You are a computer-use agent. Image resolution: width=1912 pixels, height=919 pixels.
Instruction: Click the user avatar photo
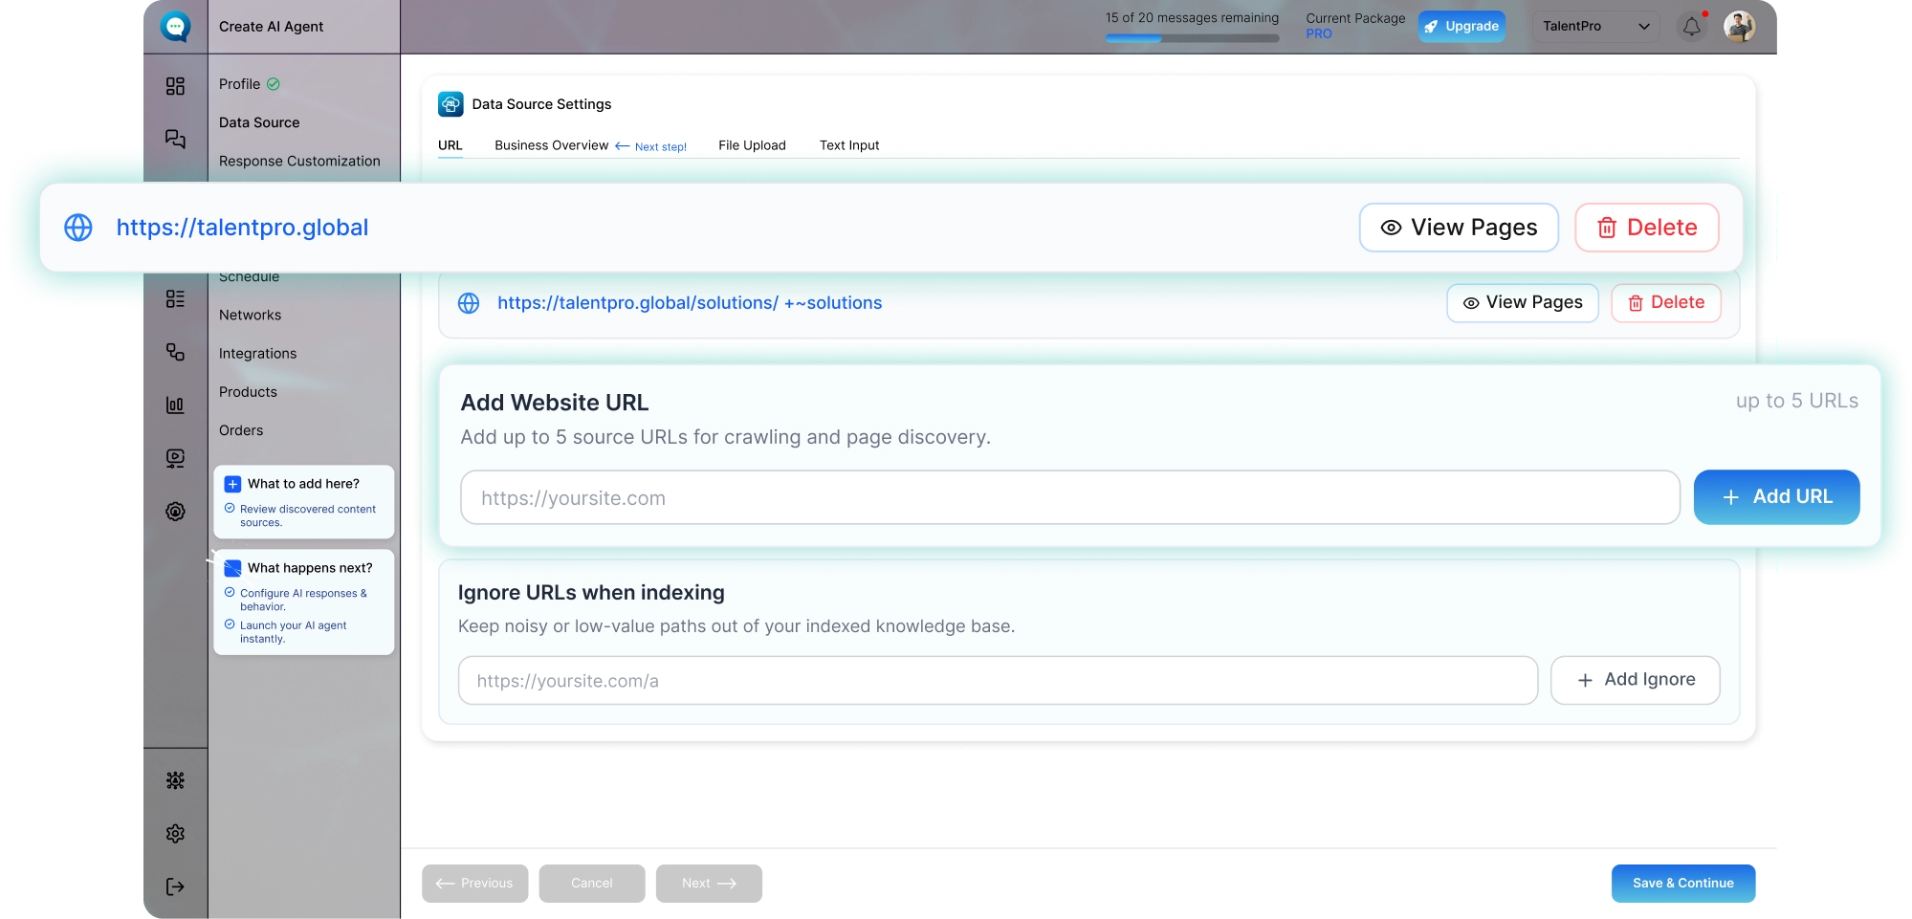(x=1739, y=26)
